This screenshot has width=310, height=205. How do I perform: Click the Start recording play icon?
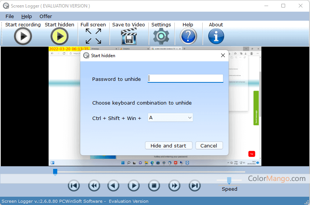coord(23,36)
